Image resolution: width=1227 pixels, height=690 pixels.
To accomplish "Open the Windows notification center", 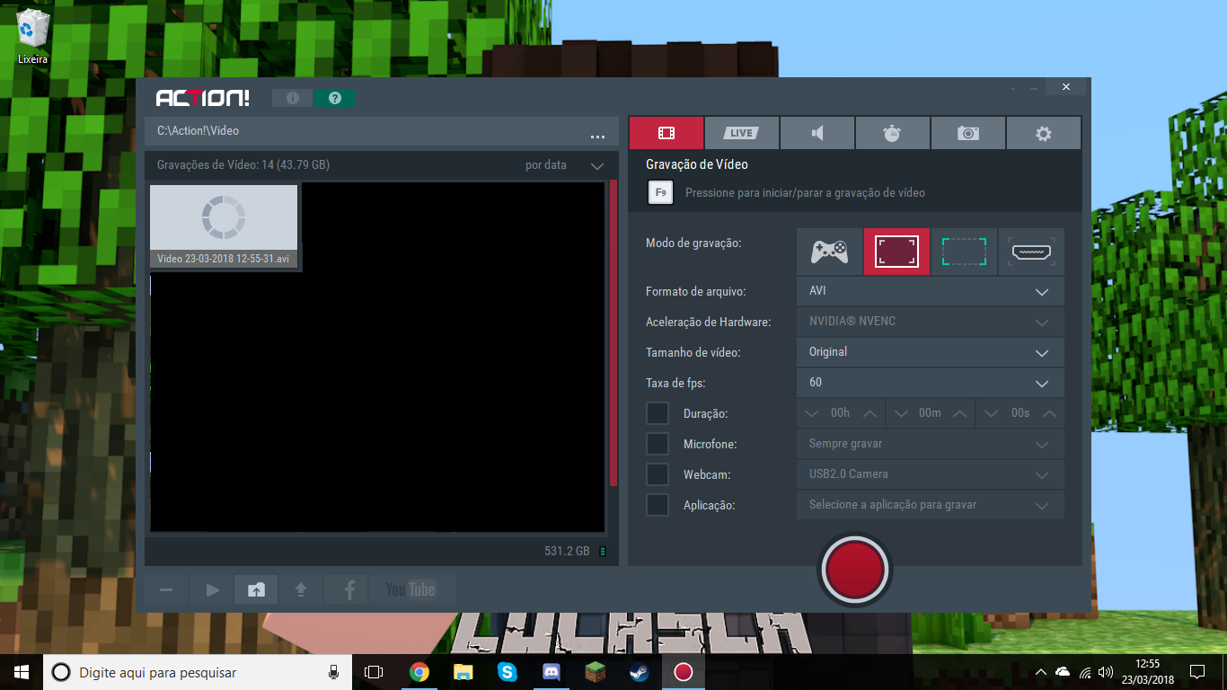I will (x=1196, y=672).
